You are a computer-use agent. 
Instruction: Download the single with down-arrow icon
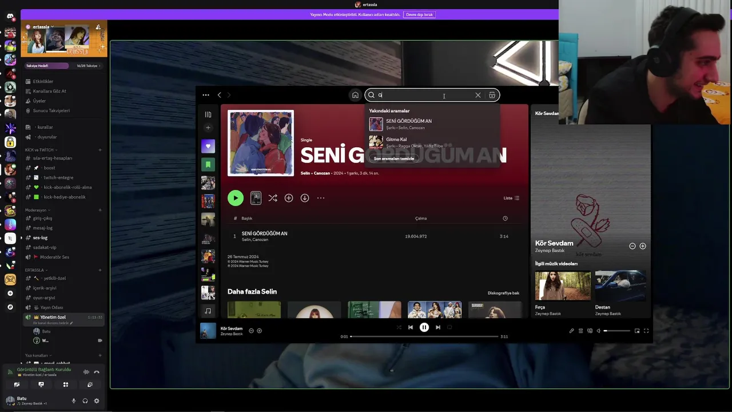coord(305,198)
